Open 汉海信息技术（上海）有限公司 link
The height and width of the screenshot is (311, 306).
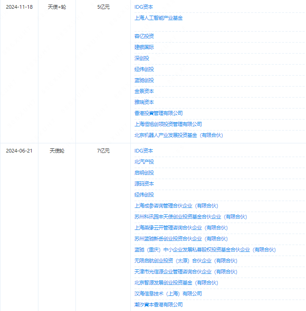[168, 294]
